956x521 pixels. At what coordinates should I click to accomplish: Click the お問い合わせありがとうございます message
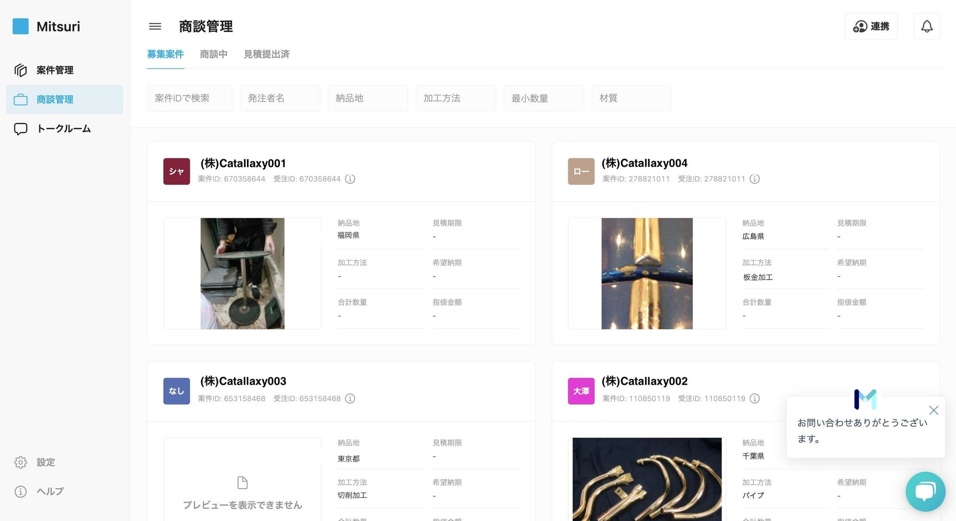pos(862,431)
